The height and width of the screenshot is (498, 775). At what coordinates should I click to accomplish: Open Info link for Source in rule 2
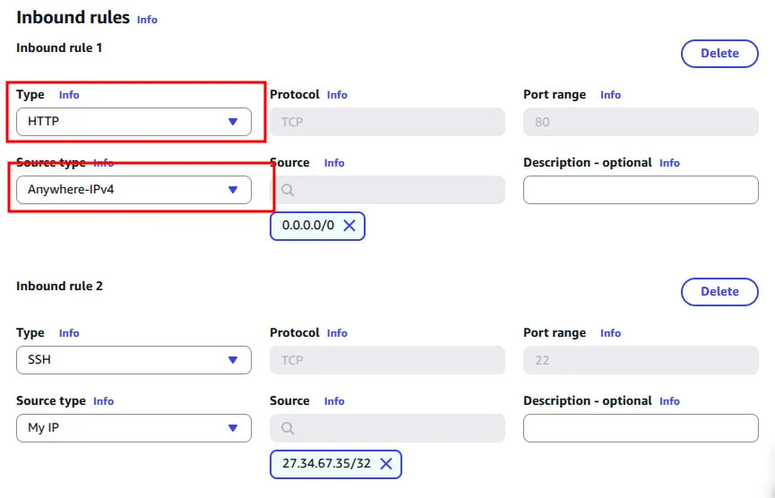[x=334, y=401]
